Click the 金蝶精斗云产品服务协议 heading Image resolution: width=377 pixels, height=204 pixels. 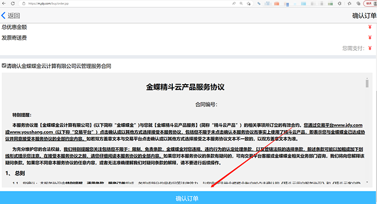[185, 87]
